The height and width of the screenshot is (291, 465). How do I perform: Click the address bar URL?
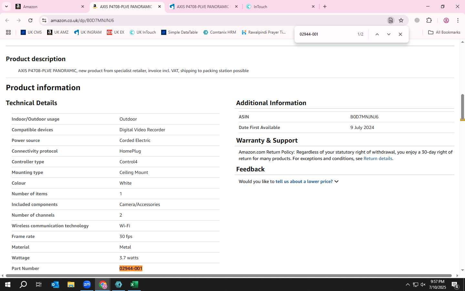point(82,20)
